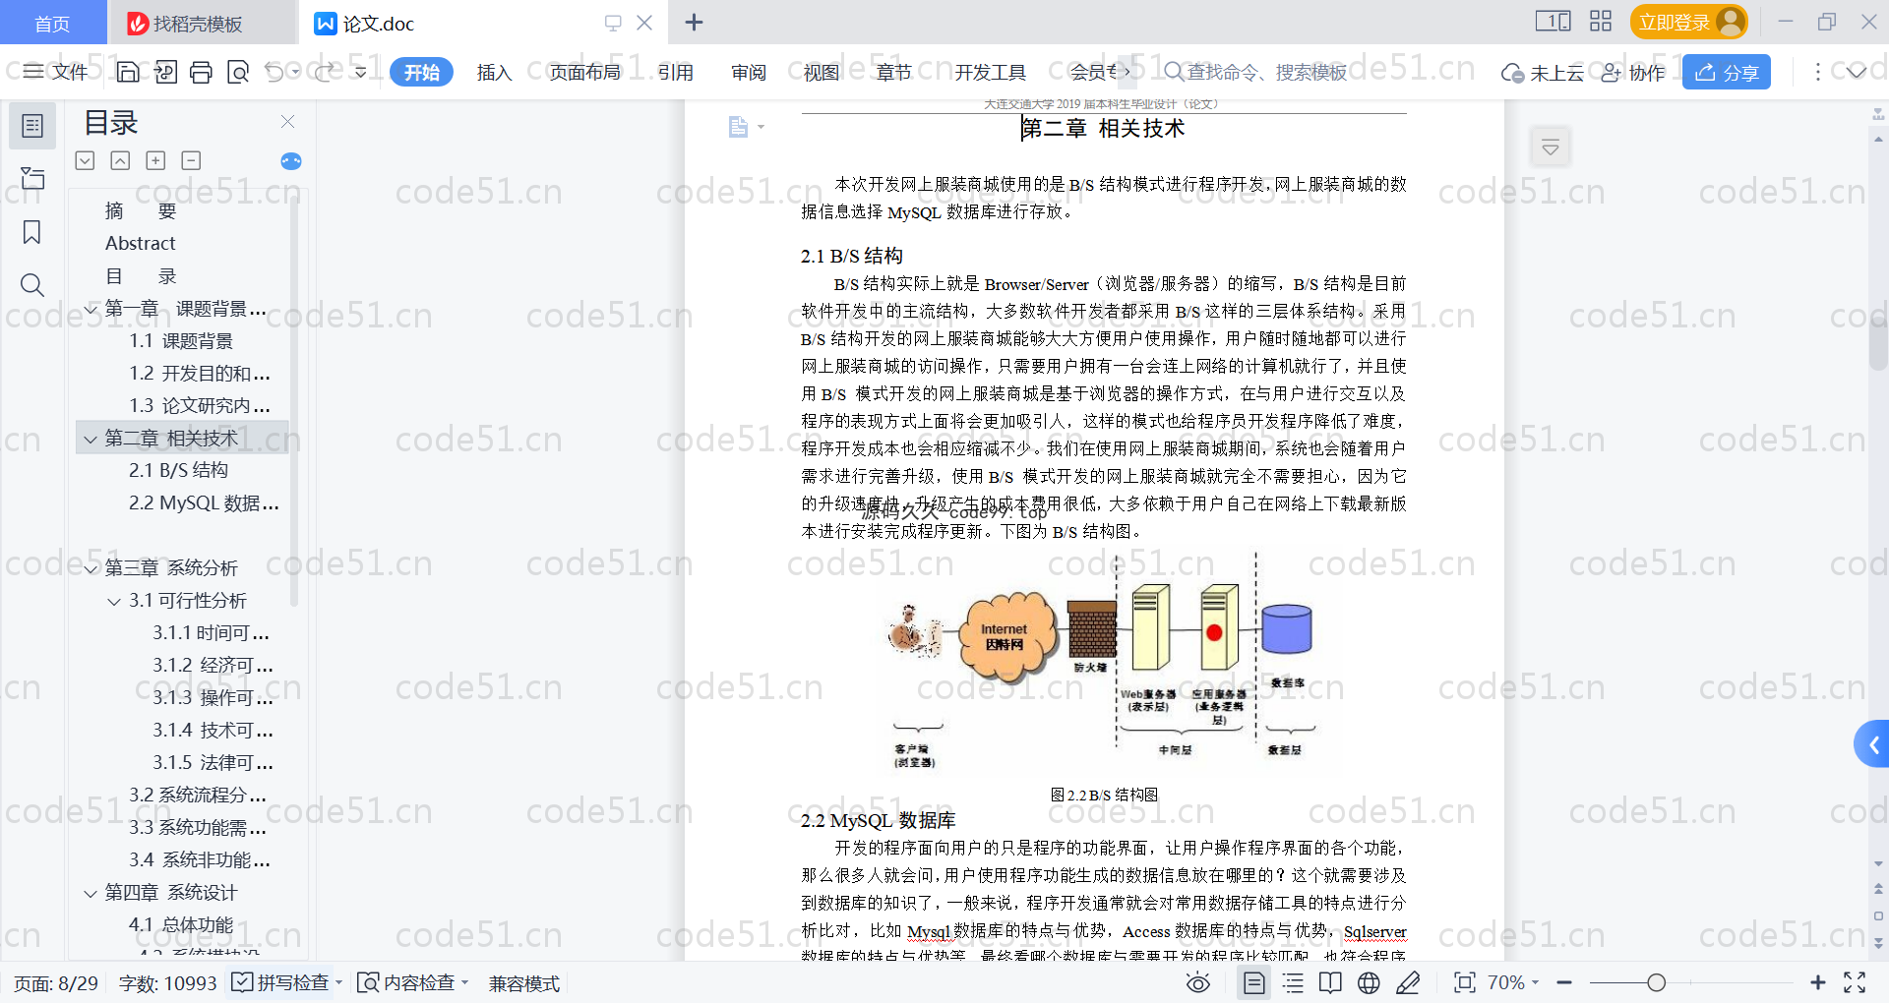
Task: Collapse 第四章 系统设计 in outline
Action: (91, 894)
